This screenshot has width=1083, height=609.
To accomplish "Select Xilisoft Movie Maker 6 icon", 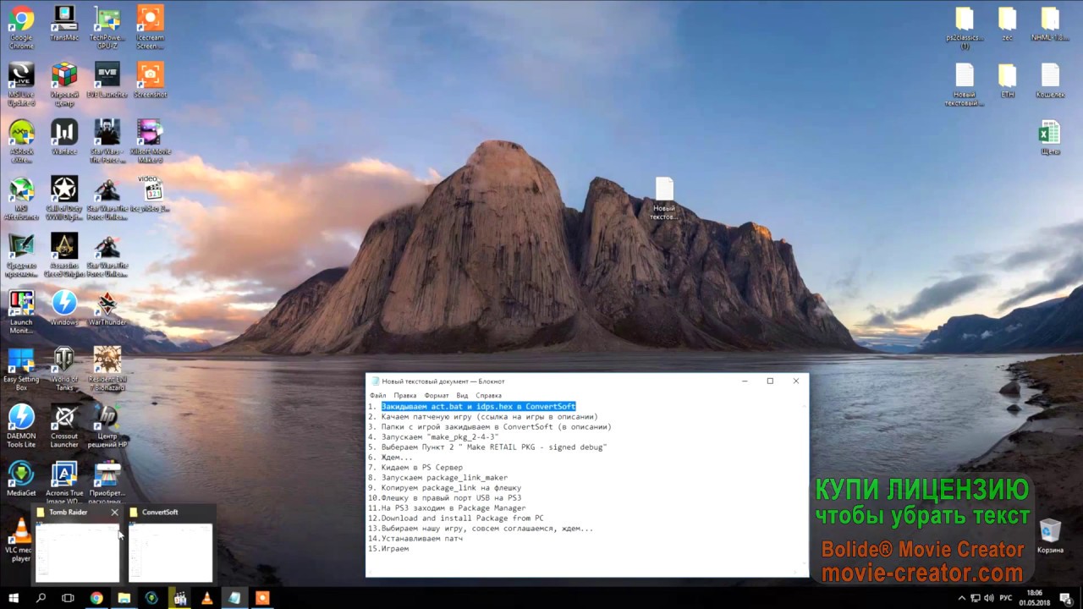I will coord(150,141).
